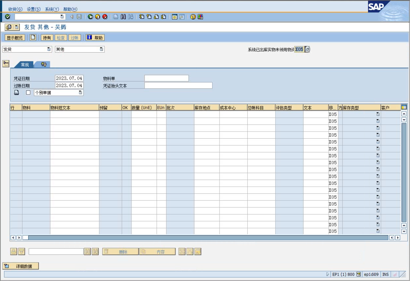Open the yellow question mark help icon
This screenshot has height=281, width=410.
tap(193, 17)
